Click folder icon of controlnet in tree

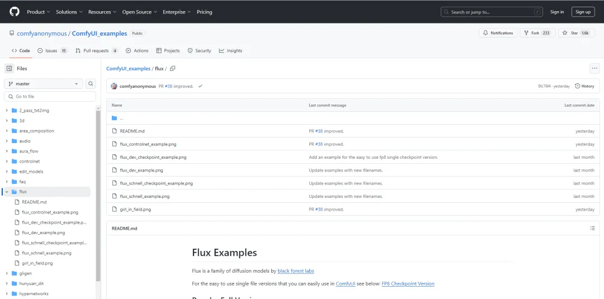coord(14,162)
